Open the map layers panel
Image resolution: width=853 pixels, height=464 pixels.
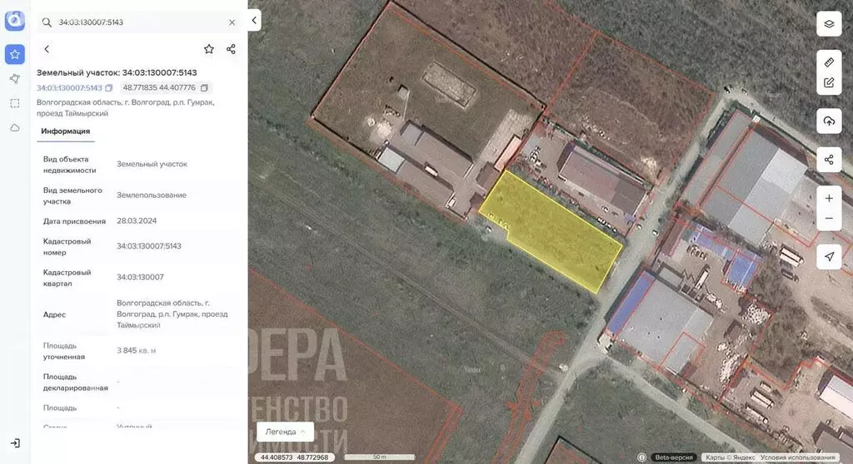pos(829,23)
